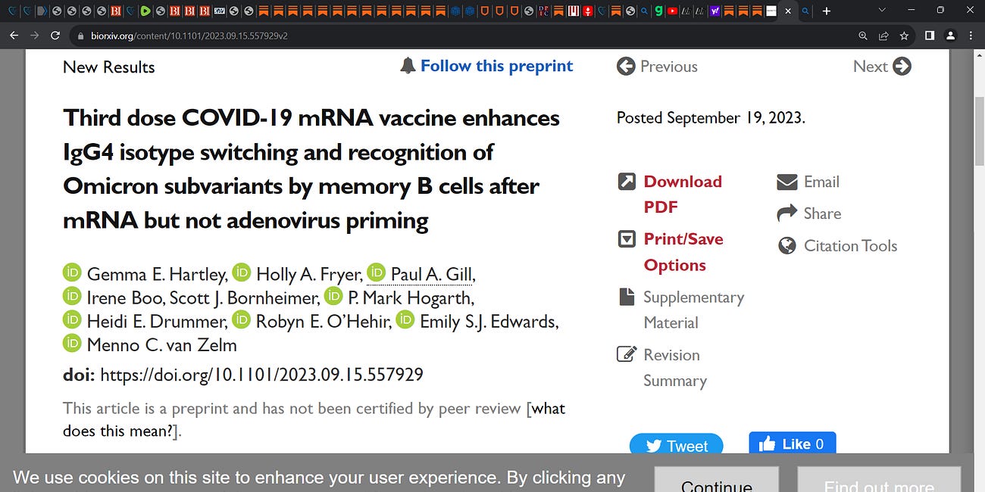The height and width of the screenshot is (492, 985).
Task: Click the Tweet button
Action: [x=676, y=446]
